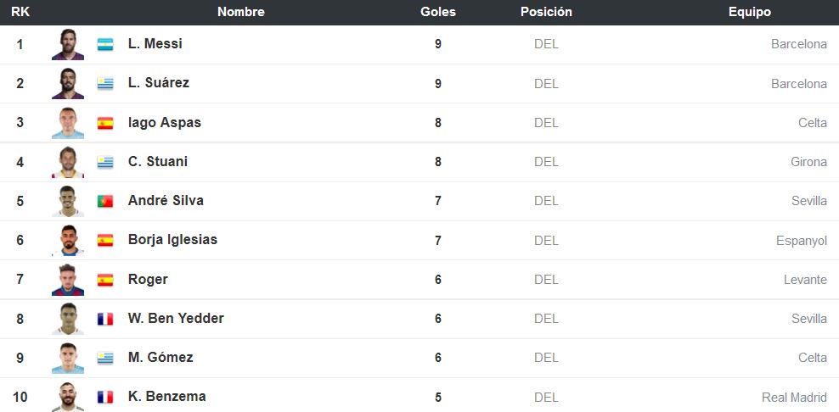
Task: Open the K. Benzema player name link
Action: point(167,397)
